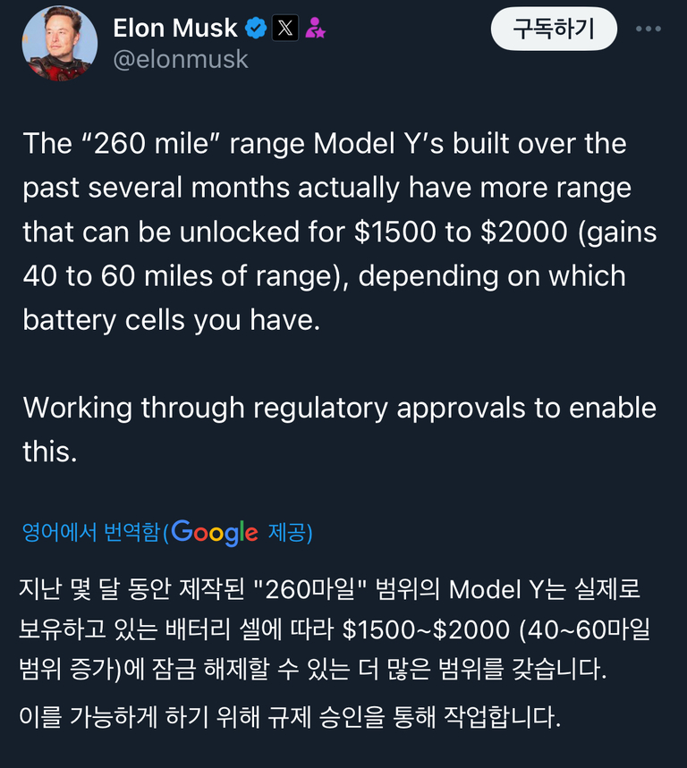Open the @elonmusk handle link

181,60
